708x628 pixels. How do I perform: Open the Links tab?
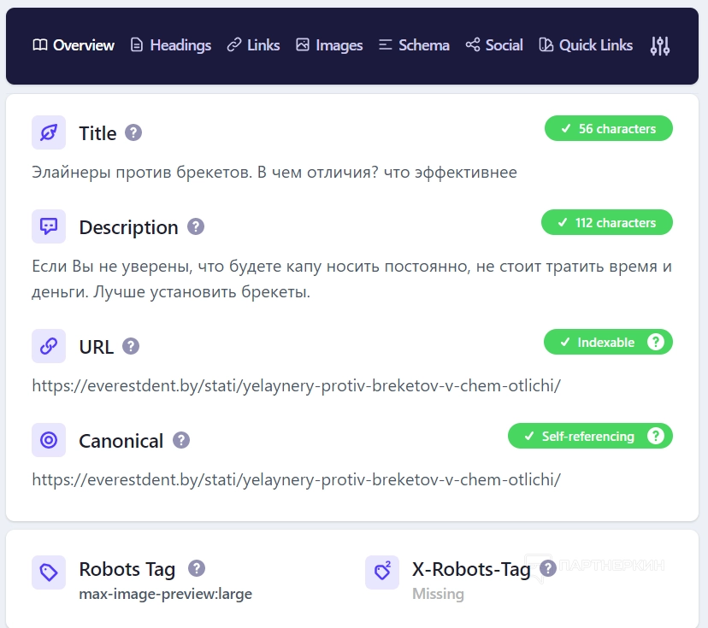click(x=253, y=45)
